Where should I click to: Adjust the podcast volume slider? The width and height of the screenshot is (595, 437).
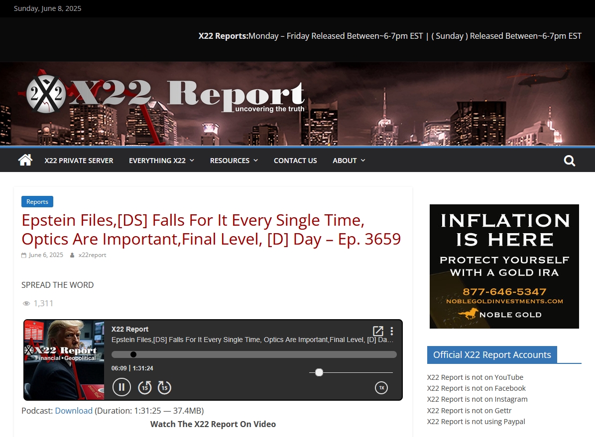click(x=351, y=372)
